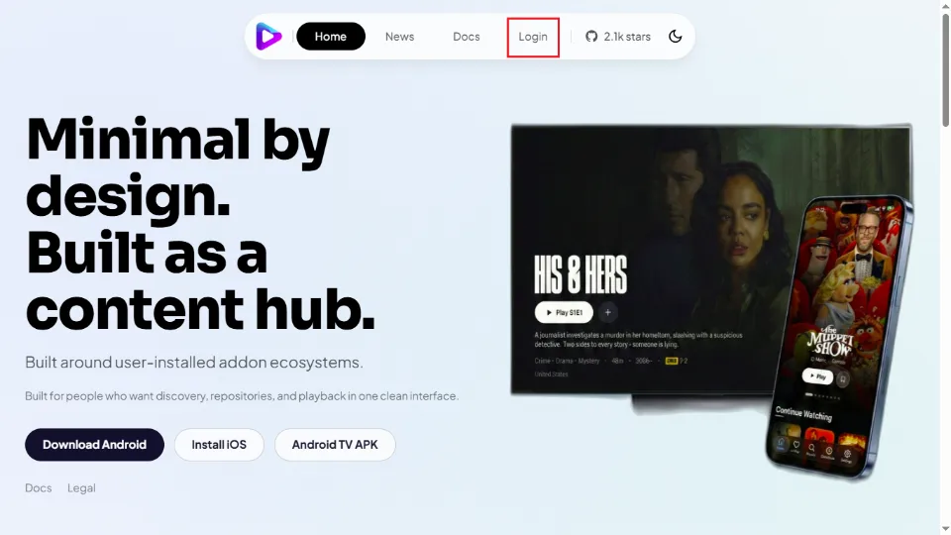This screenshot has height=535, width=951.
Task: Click the home icon in the phone's bottom bar
Action: click(x=781, y=444)
